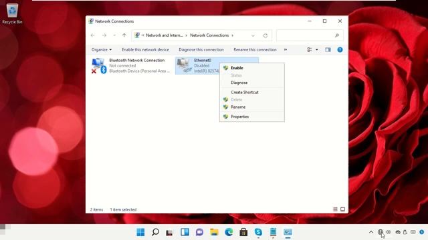Toggle the preview pane
Viewport: 428px width, 240px height.
pyautogui.click(x=328, y=49)
